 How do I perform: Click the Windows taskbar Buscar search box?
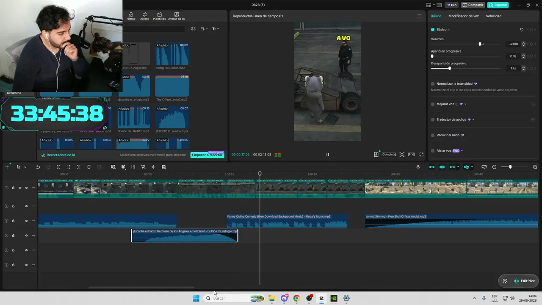[234, 298]
